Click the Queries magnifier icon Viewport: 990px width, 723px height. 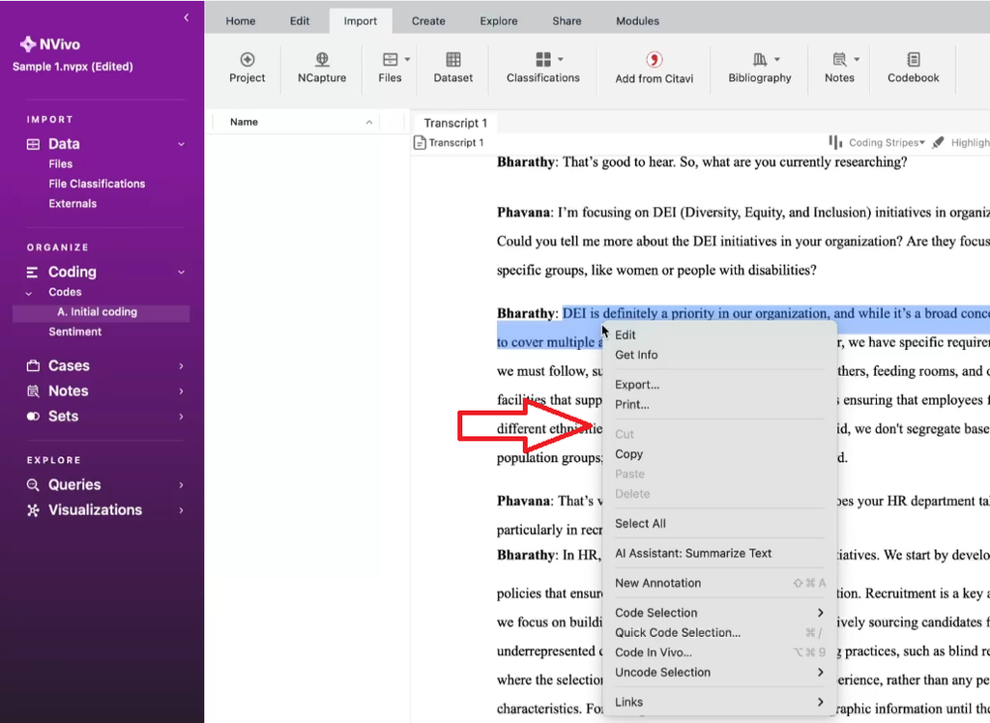point(33,484)
